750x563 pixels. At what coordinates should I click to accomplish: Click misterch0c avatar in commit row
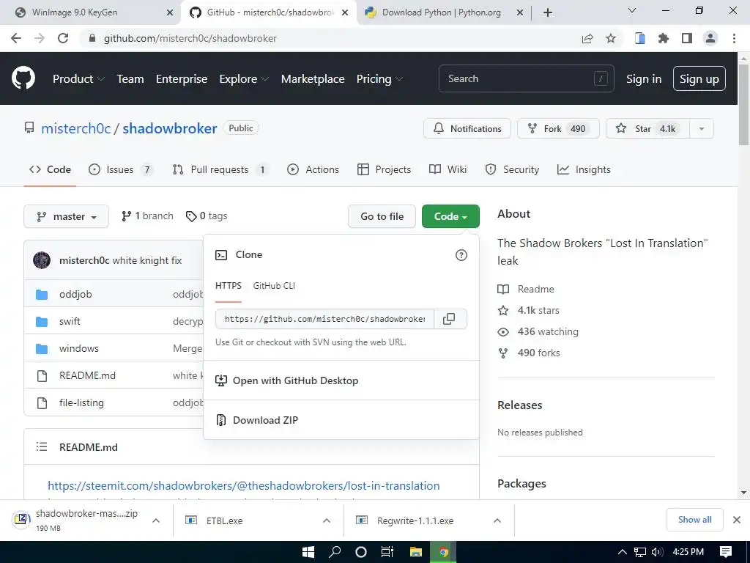tap(42, 260)
